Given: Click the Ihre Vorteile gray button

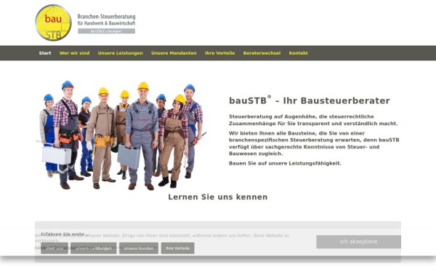Looking at the screenshot, I should [178, 248].
